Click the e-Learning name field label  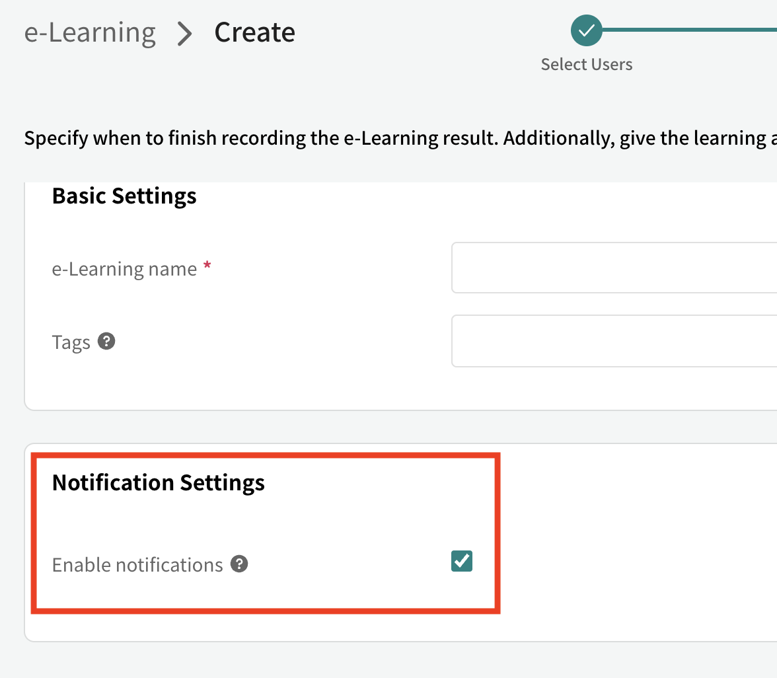point(124,269)
